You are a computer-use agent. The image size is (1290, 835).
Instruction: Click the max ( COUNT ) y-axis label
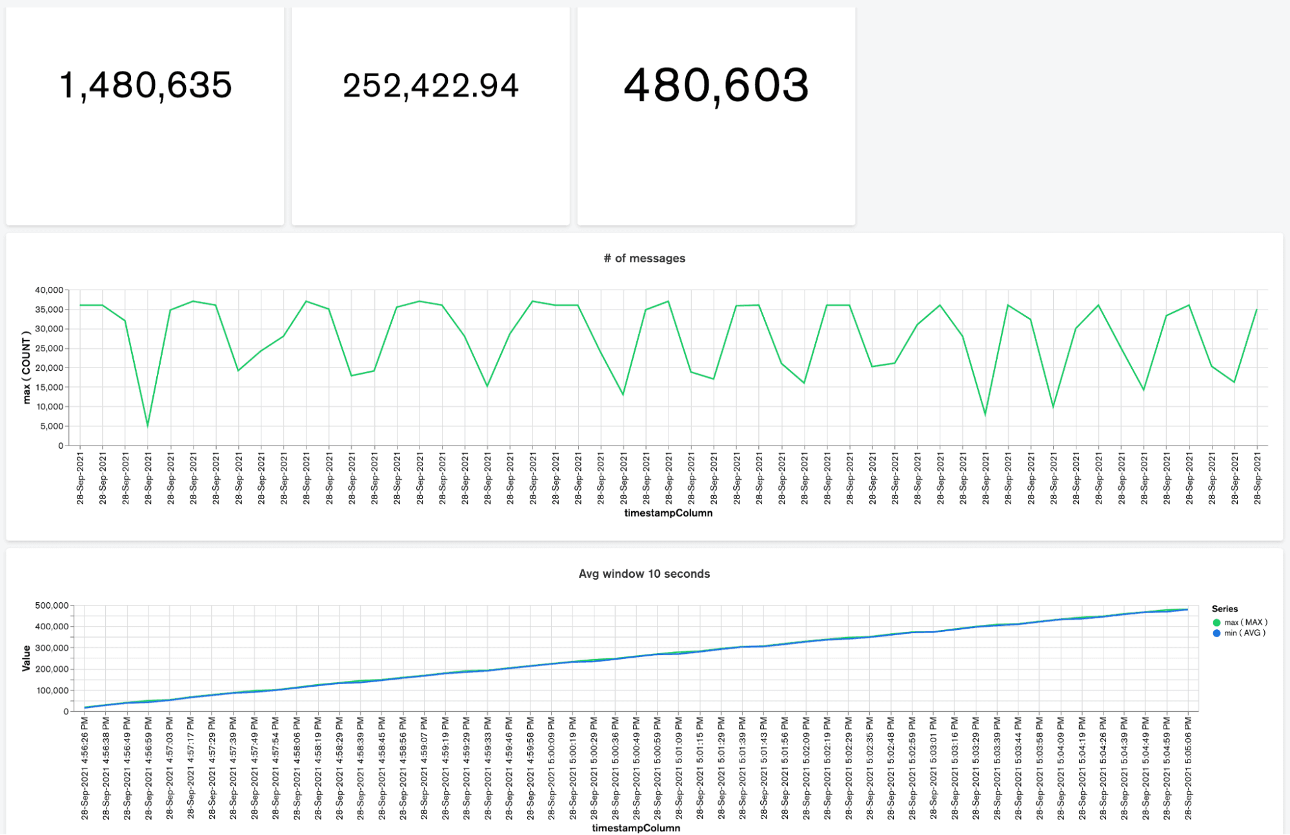26,368
